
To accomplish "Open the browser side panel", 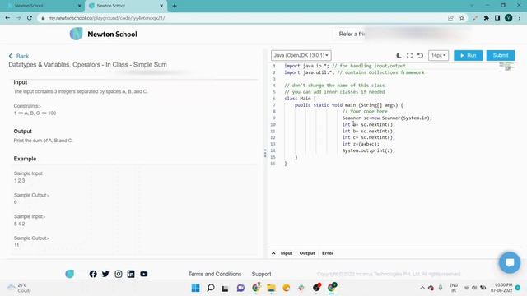I will pyautogui.click(x=497, y=18).
